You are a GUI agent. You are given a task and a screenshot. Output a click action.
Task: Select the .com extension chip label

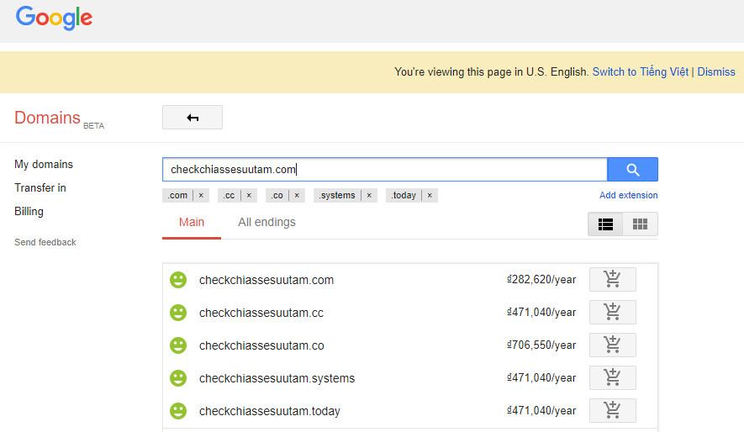[177, 195]
